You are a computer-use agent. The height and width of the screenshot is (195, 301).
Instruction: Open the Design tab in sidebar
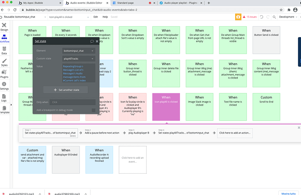coord(4,27)
